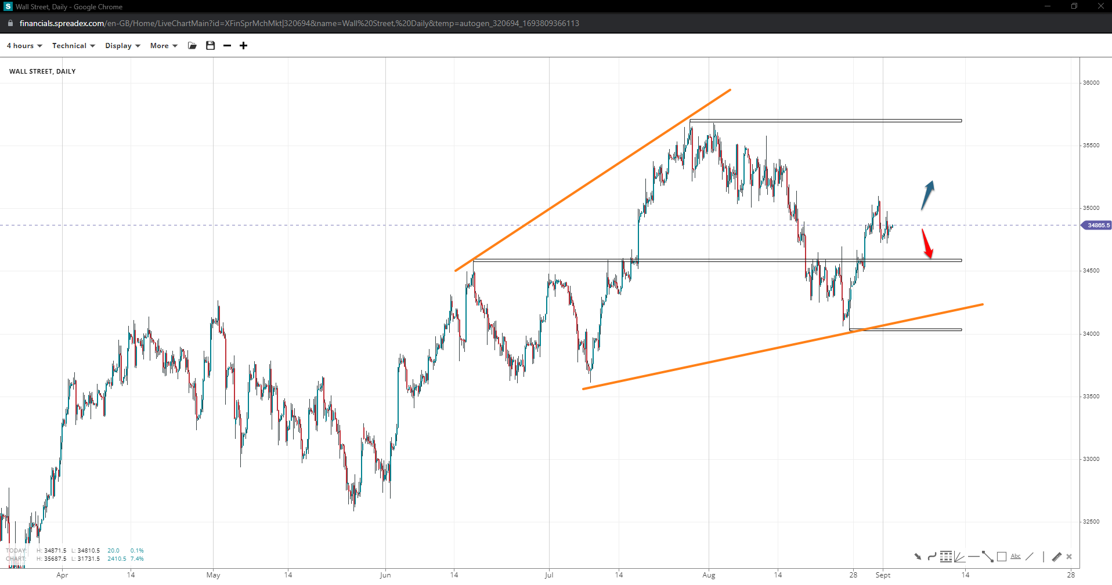This screenshot has width=1112, height=585.
Task: Zoom in using the plus icon
Action: click(244, 46)
